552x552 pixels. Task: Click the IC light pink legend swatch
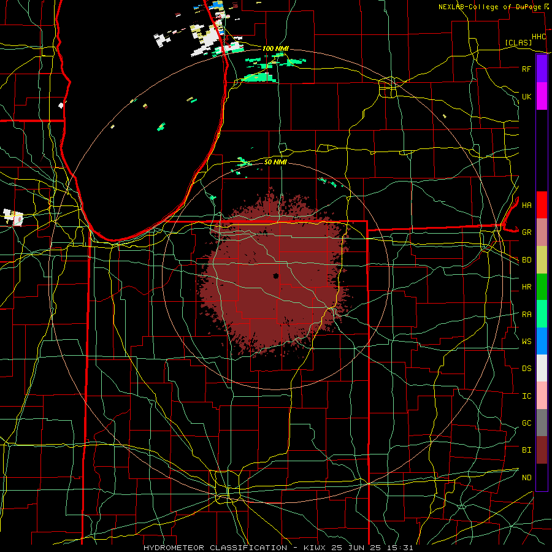pyautogui.click(x=542, y=396)
